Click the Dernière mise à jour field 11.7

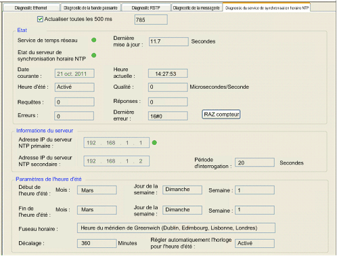pyautogui.click(x=168, y=41)
